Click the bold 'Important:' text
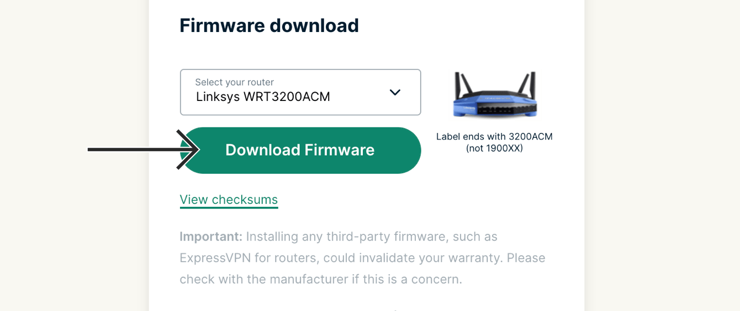Image resolution: width=740 pixels, height=311 pixels. [x=211, y=237]
